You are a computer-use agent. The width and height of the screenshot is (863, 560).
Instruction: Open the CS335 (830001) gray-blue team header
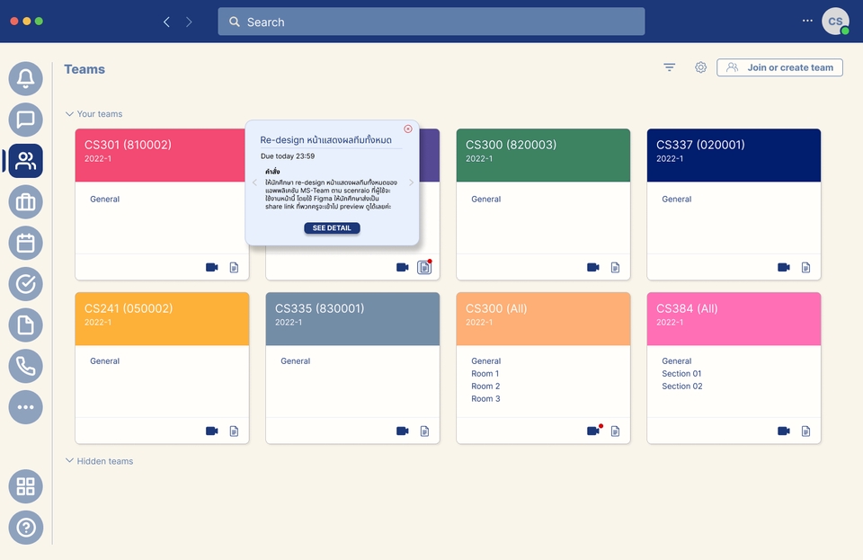pyautogui.click(x=352, y=318)
